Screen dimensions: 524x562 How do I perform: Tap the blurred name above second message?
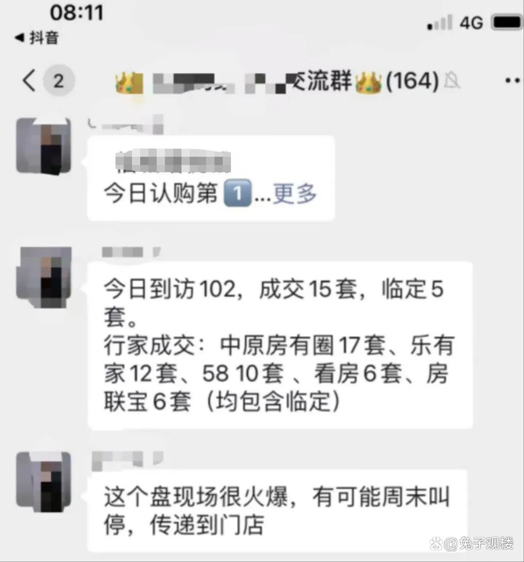(131, 252)
